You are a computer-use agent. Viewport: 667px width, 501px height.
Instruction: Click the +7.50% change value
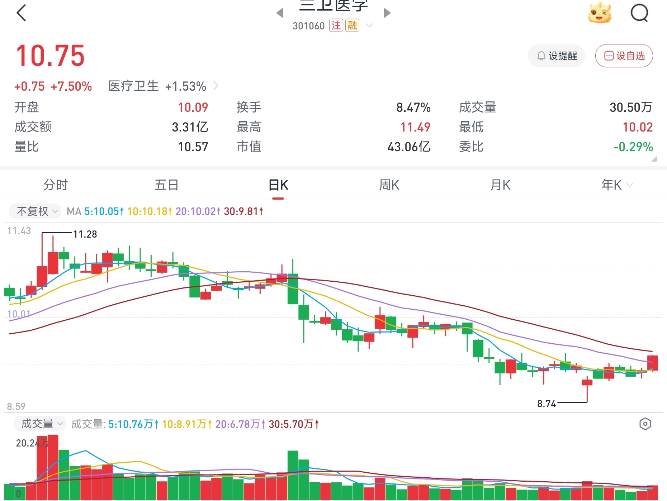coord(71,86)
